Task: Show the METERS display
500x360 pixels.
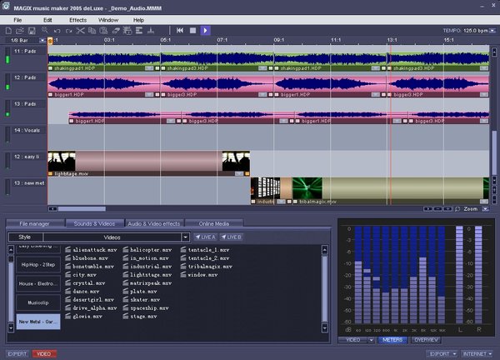Action: tap(392, 340)
